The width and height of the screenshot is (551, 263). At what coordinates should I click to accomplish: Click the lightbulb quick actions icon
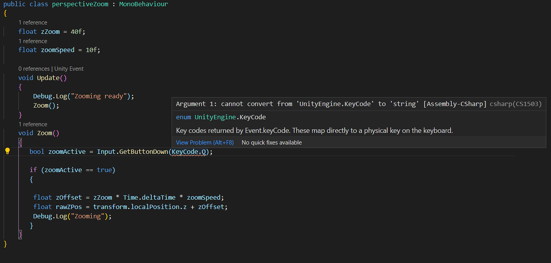point(7,151)
